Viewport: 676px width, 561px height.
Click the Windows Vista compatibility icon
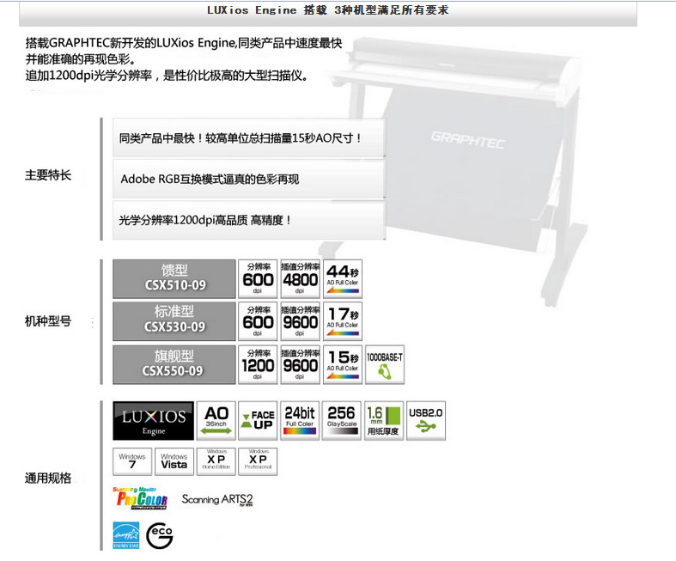point(174,461)
